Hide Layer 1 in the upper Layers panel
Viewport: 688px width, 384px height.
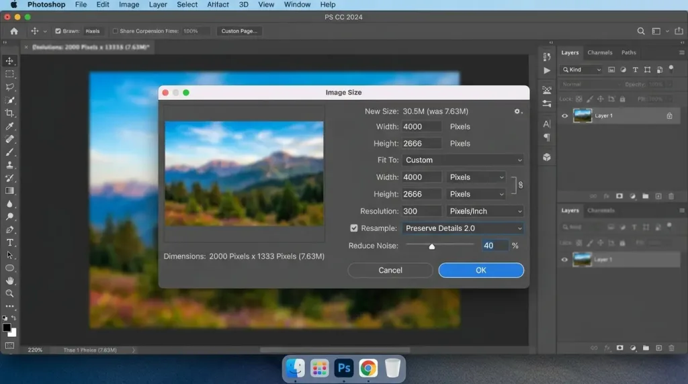click(564, 115)
